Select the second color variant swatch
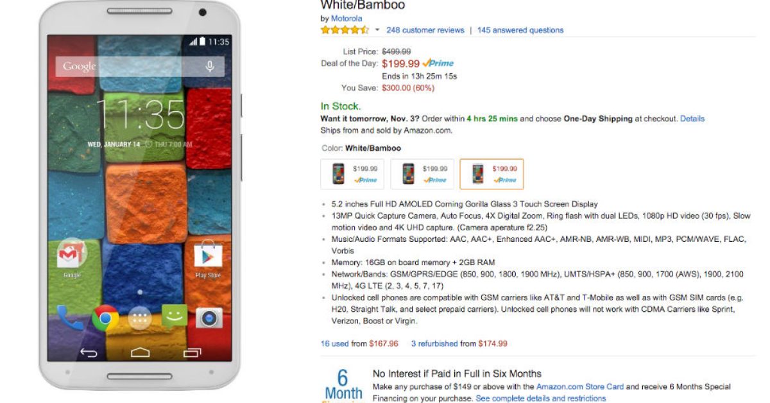770x403 pixels. (422, 174)
